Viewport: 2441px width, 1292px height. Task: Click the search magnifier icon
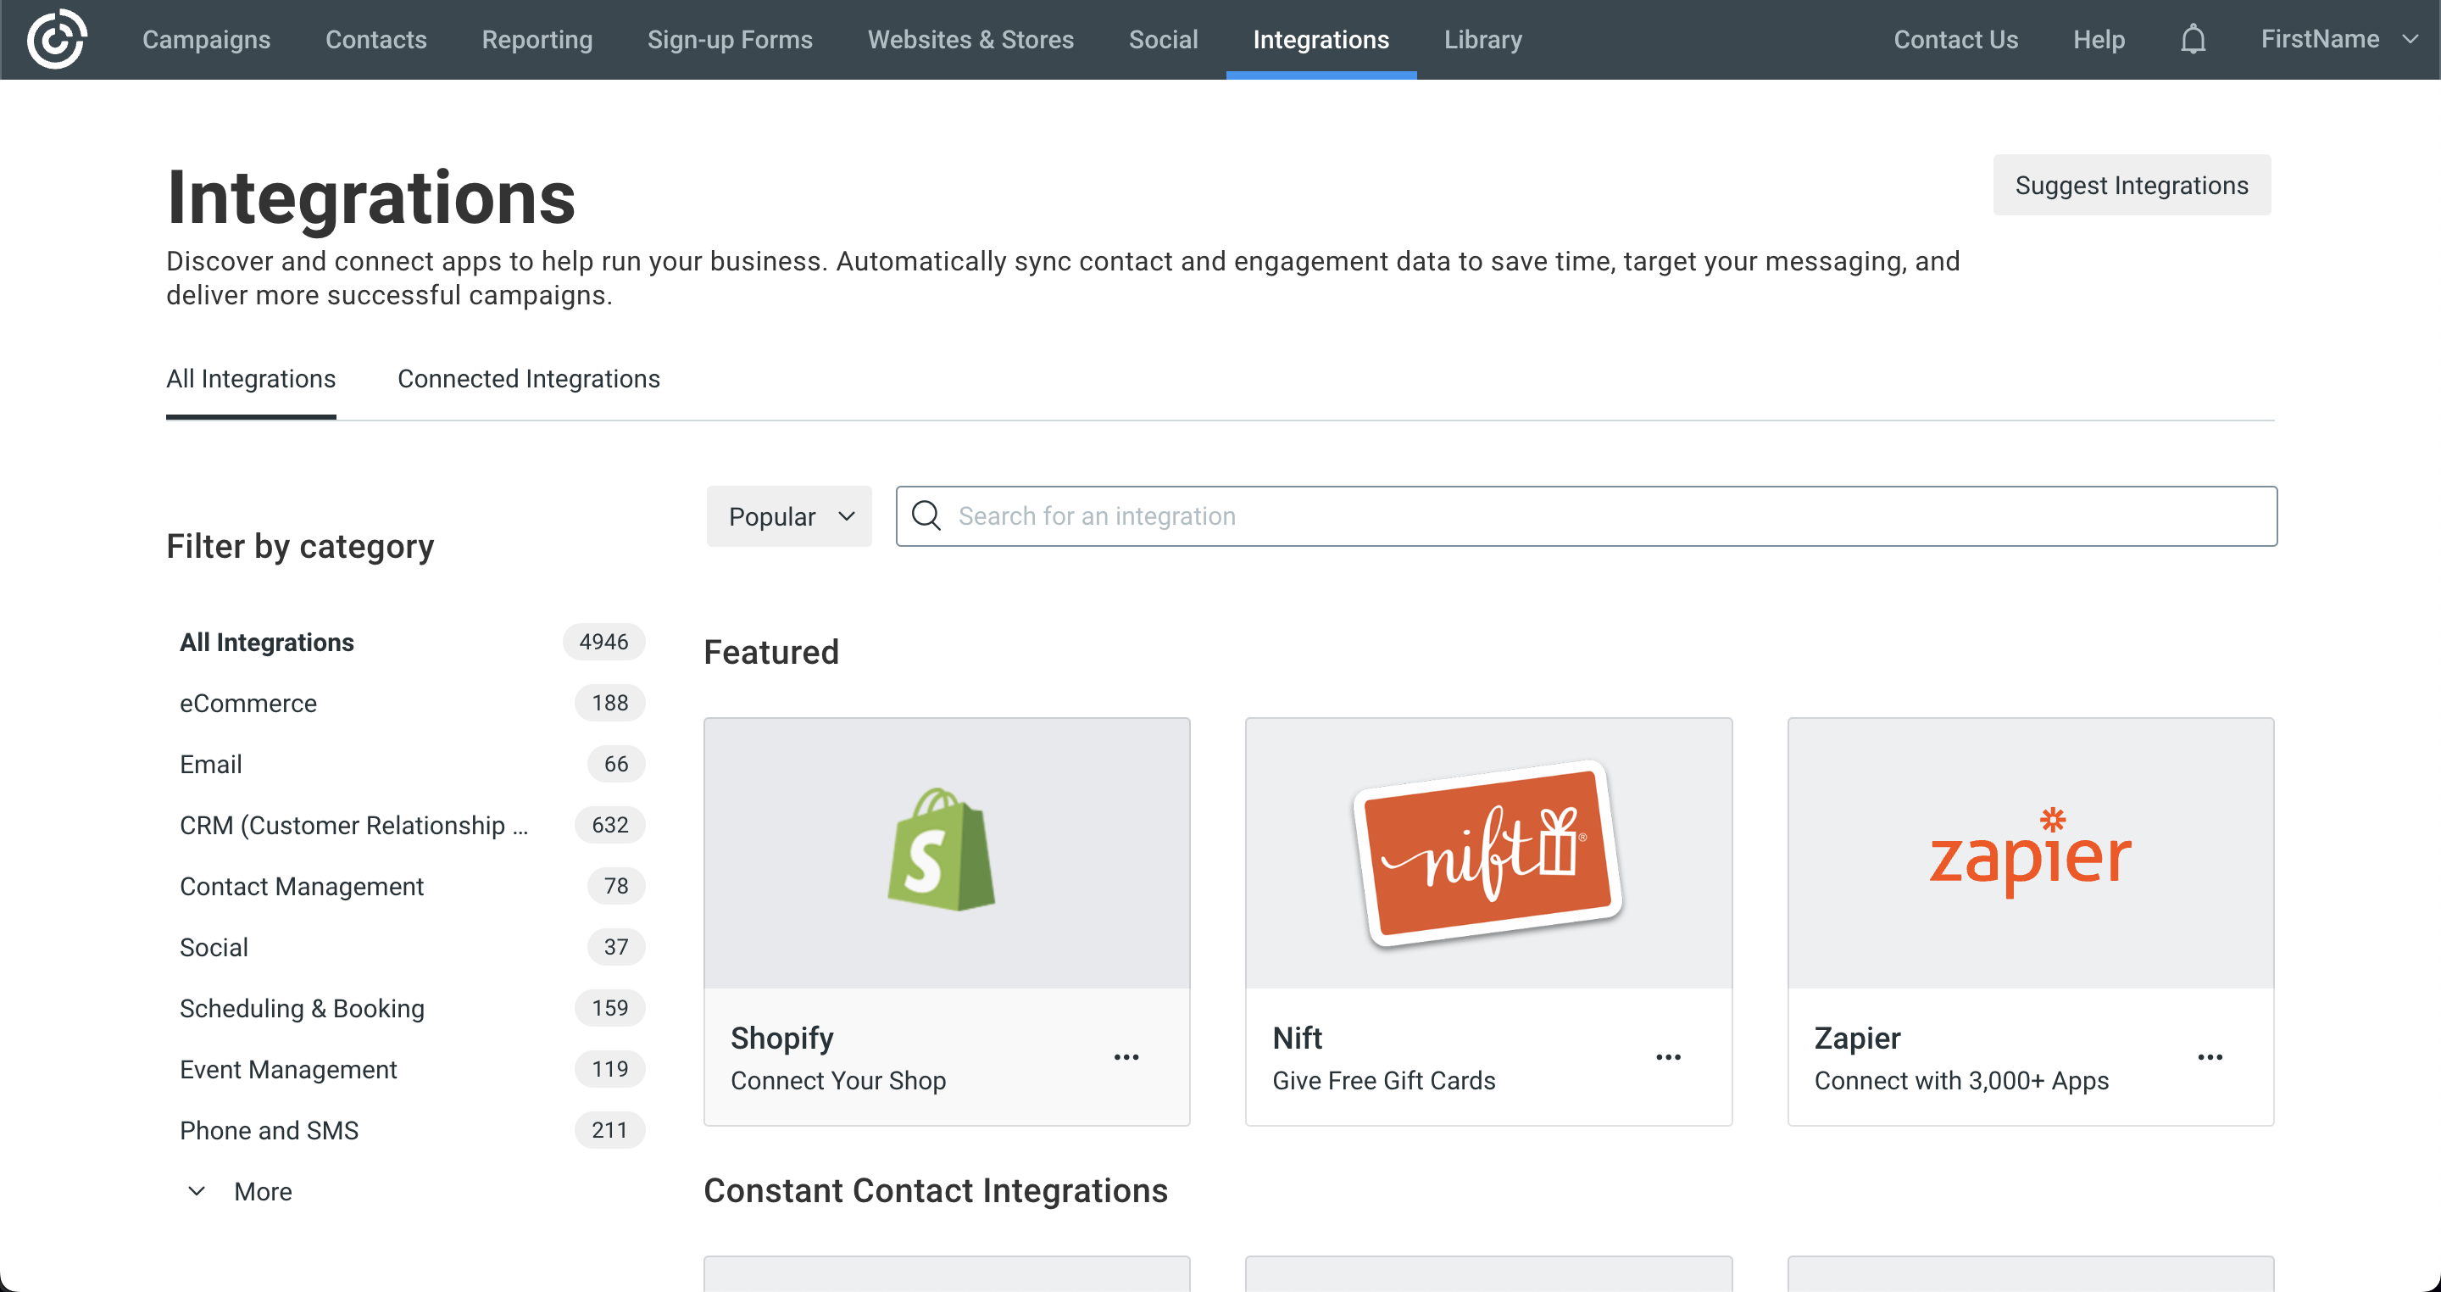coord(926,515)
